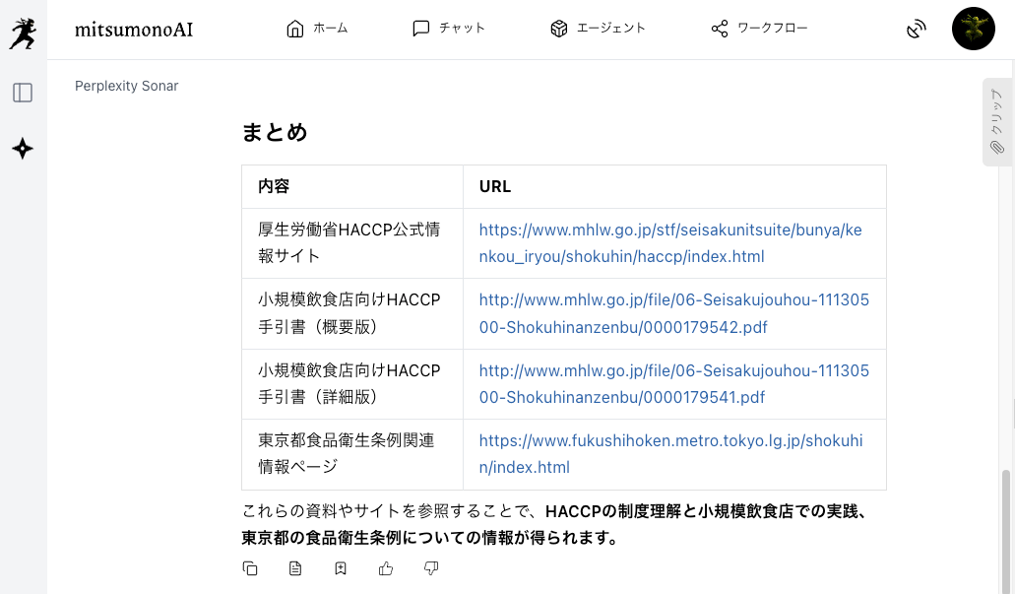
Task: Click the sparkle star icon in sidebar
Action: click(23, 149)
